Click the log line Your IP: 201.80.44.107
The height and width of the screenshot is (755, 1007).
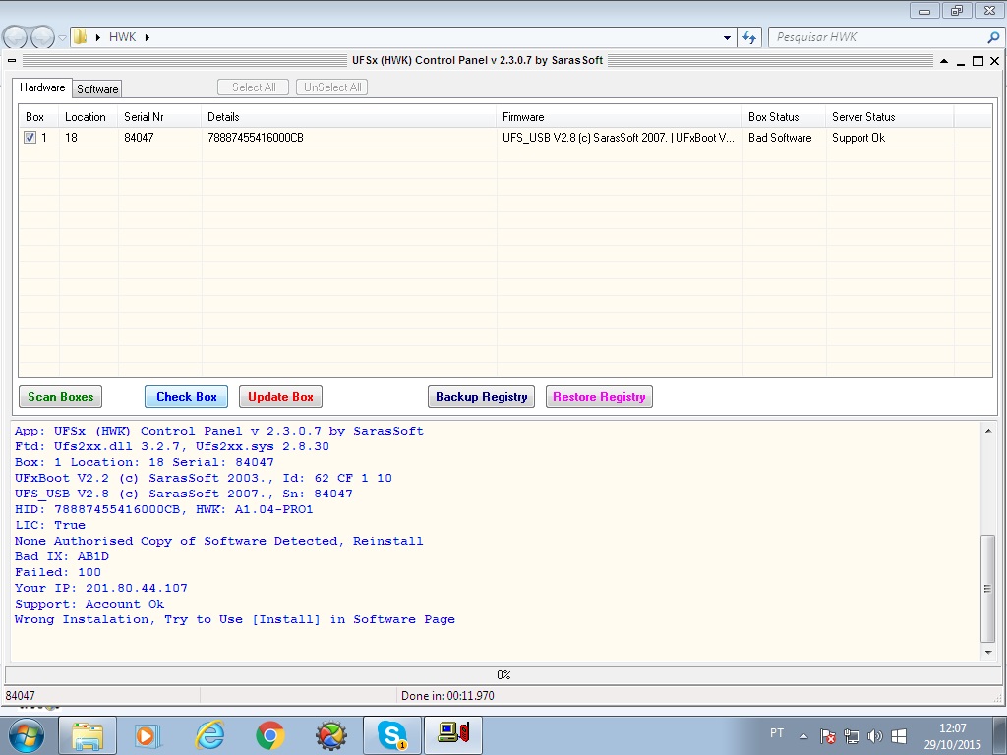(101, 588)
